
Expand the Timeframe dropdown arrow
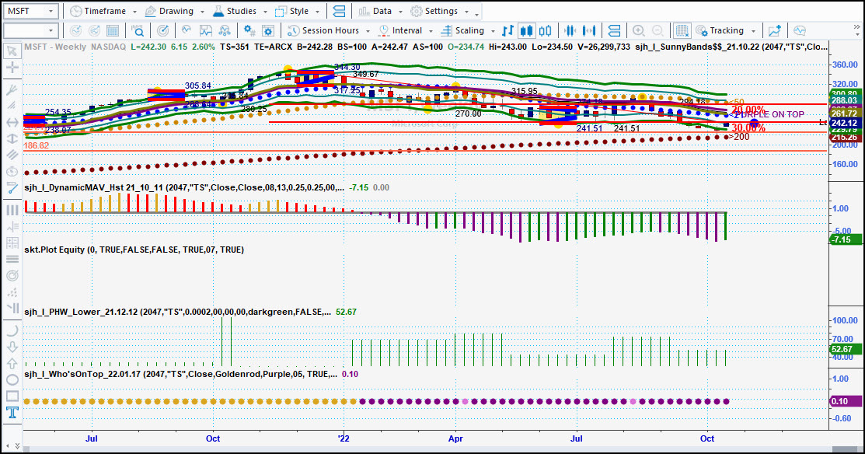(134, 12)
